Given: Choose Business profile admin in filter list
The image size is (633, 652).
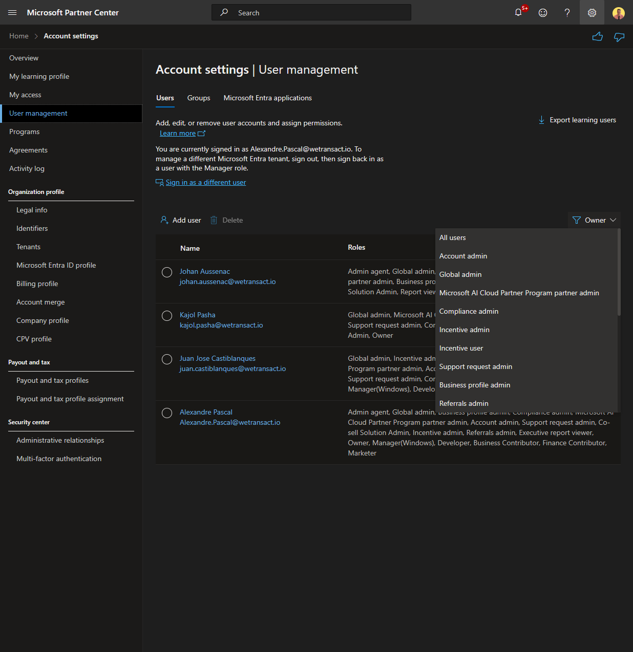Looking at the screenshot, I should 526,385.
